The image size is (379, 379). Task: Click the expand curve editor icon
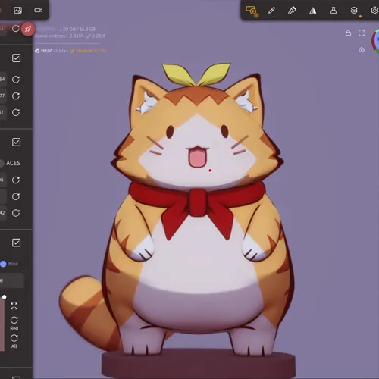[14, 306]
